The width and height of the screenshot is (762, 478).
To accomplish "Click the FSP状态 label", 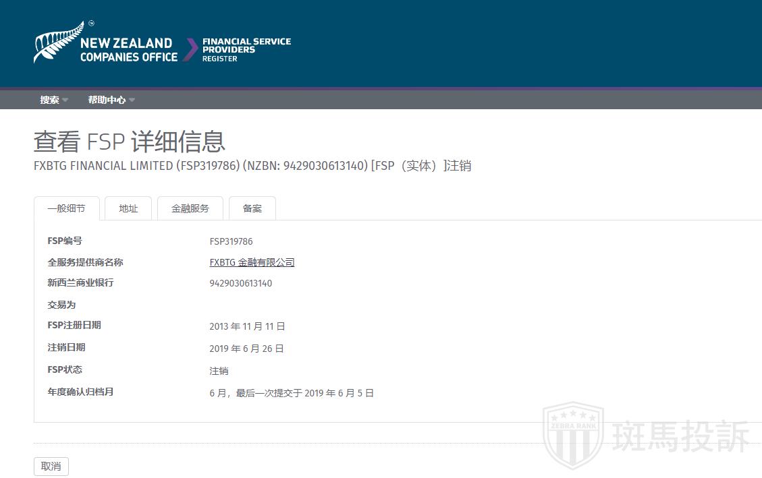I will pos(65,369).
